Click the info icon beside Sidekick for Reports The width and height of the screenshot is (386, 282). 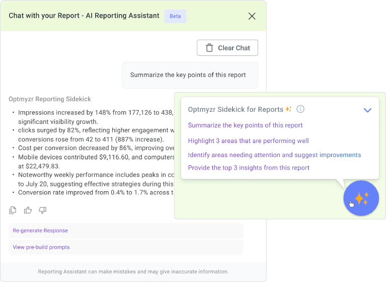coord(300,109)
